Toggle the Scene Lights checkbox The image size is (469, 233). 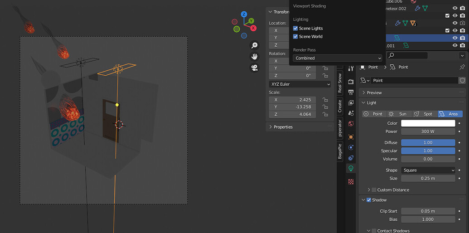pos(295,29)
